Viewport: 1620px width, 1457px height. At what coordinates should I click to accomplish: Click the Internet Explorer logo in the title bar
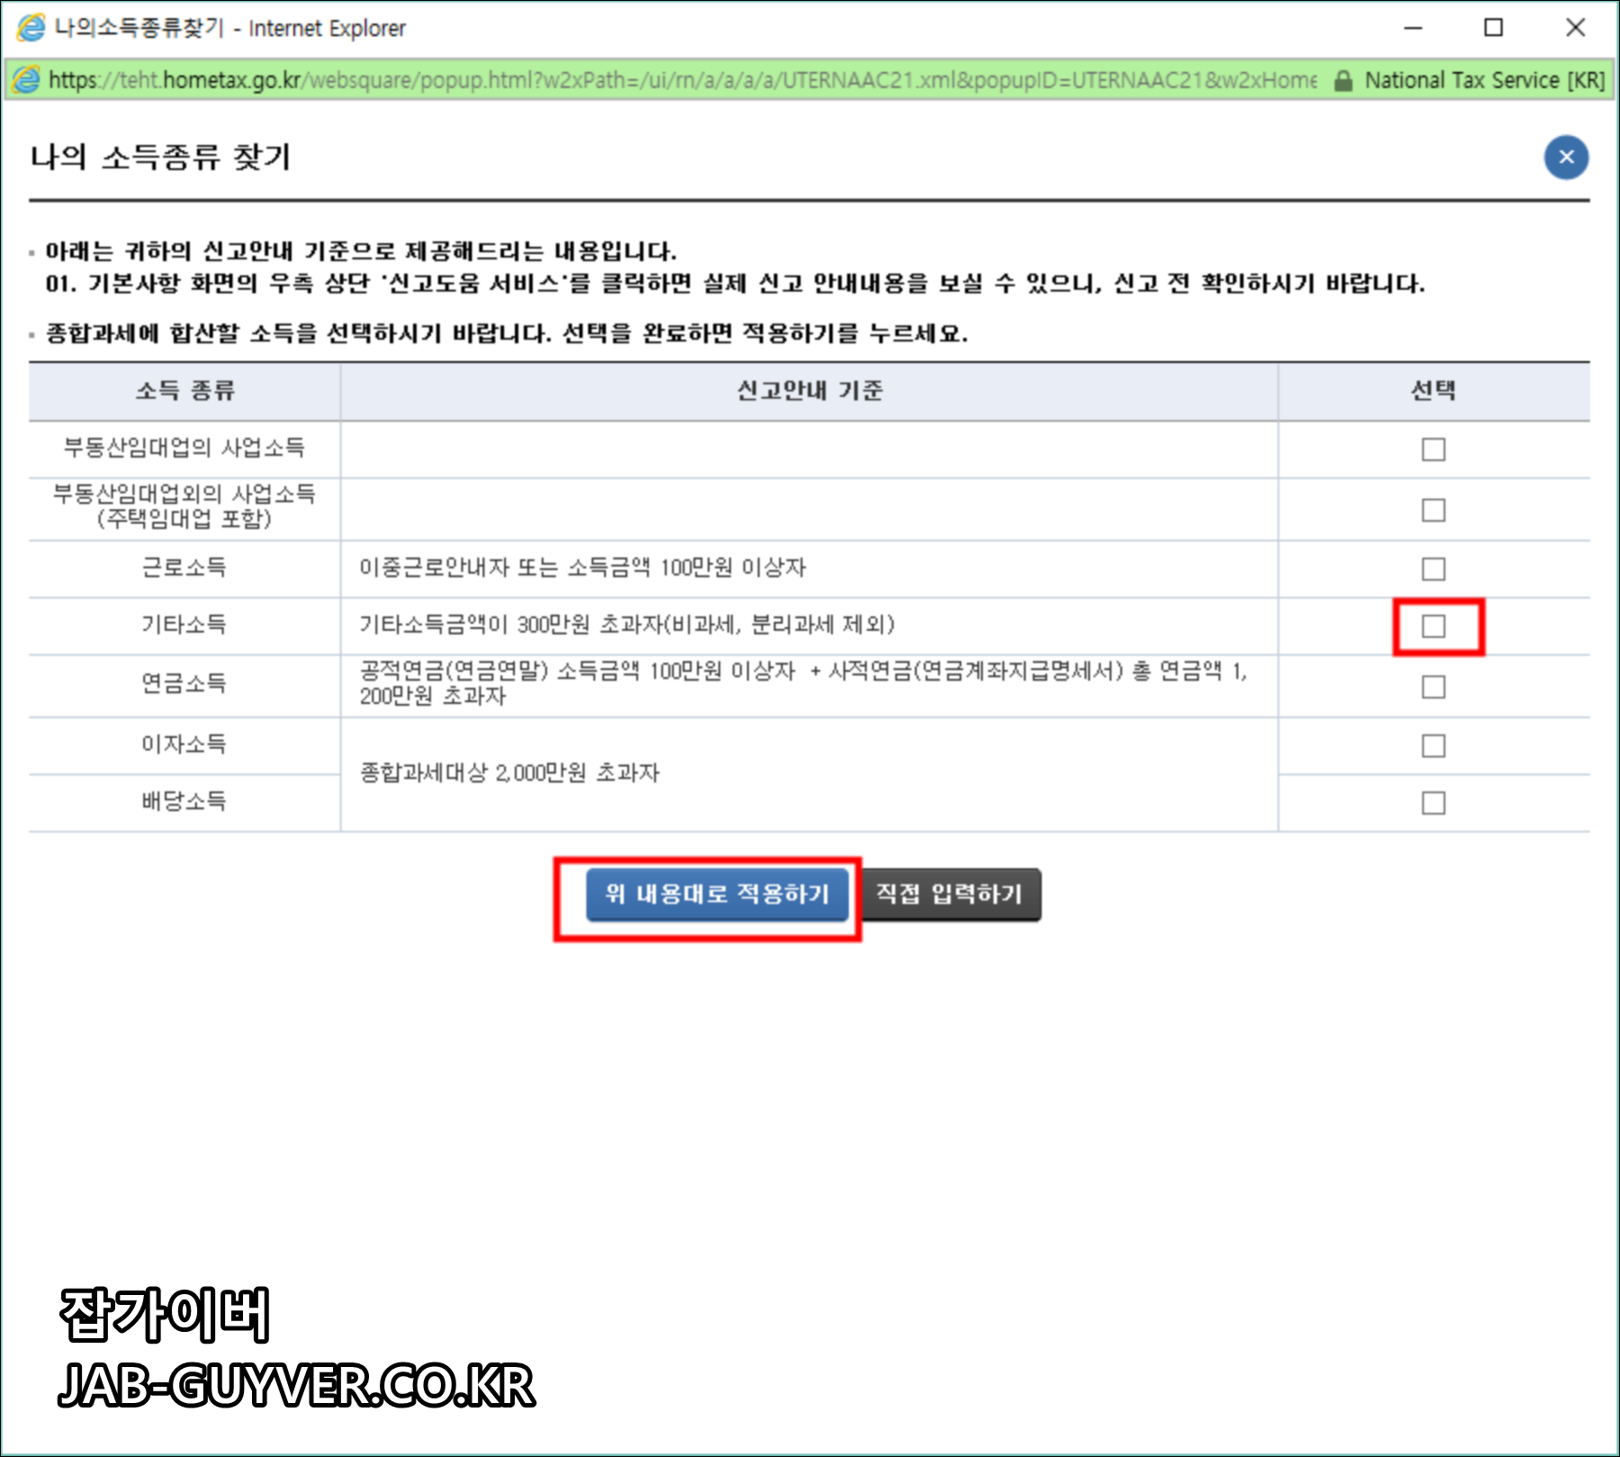coord(29,28)
